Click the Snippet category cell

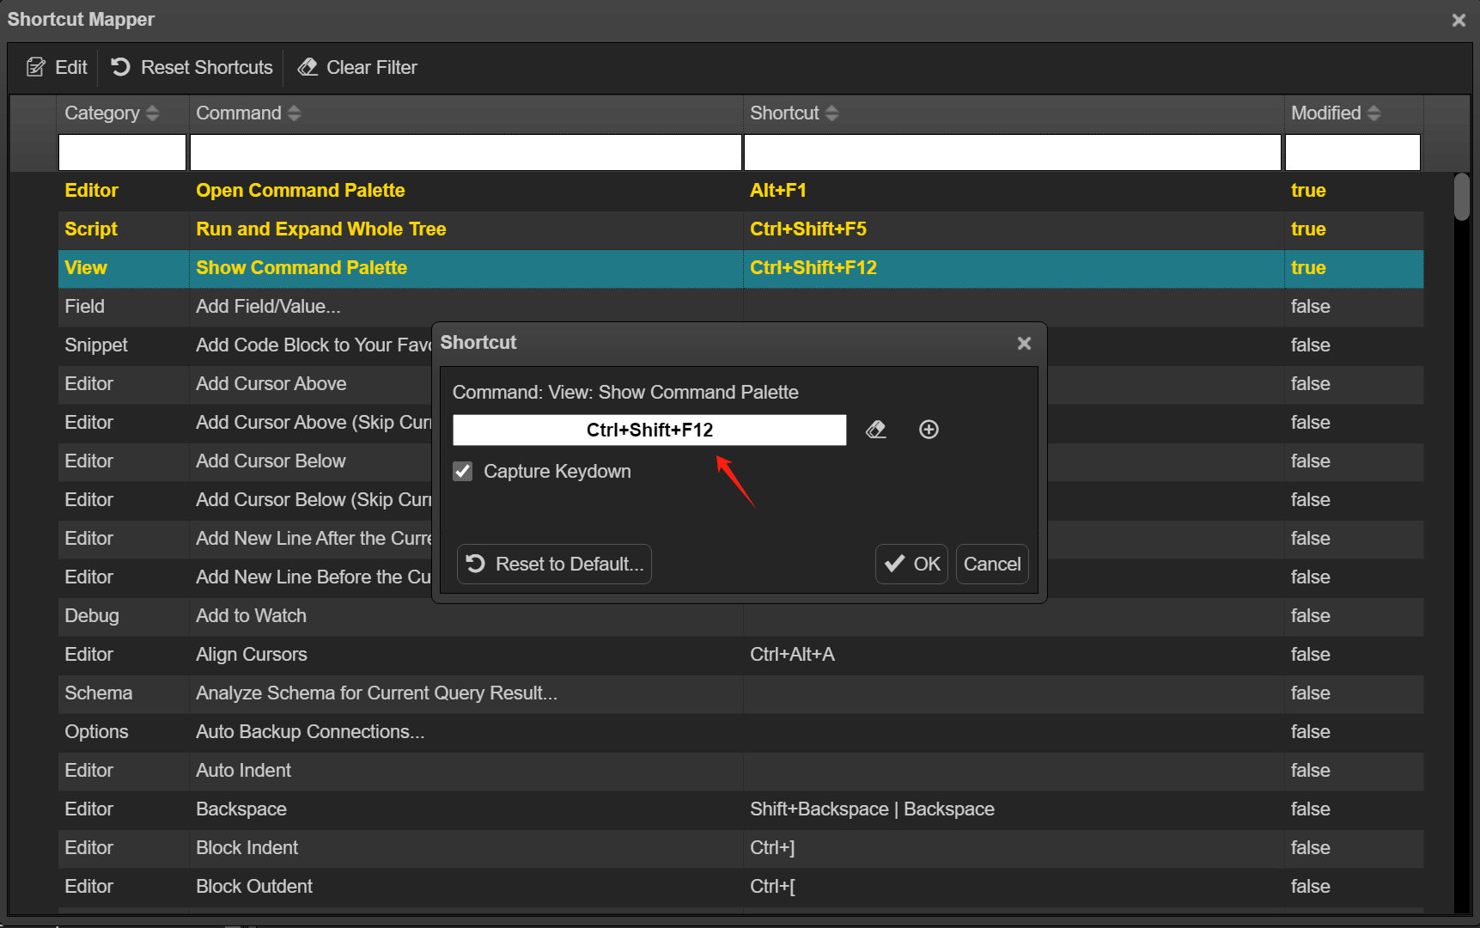point(124,345)
